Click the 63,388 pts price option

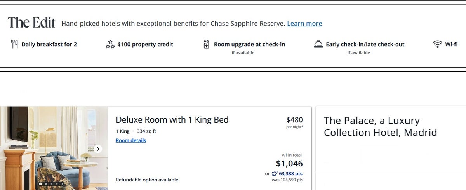[290, 174]
